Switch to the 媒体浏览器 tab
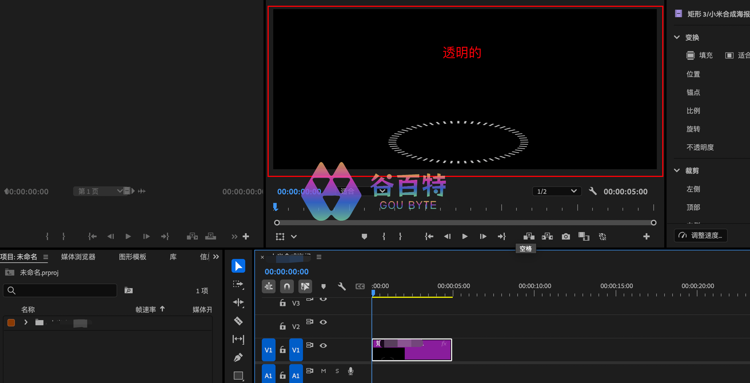Screen dimensions: 750x383 tap(78, 257)
